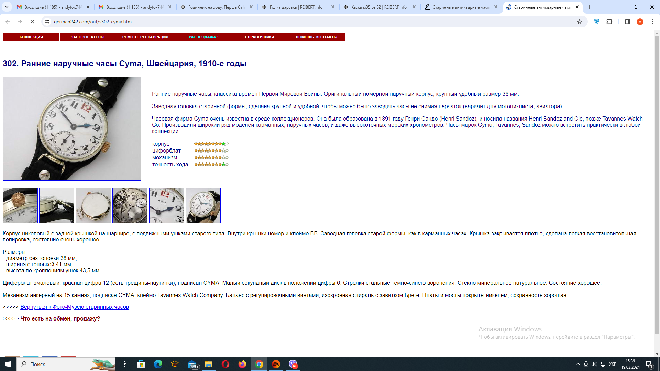
Task: Click the main Cyma watch photo
Action: click(72, 129)
